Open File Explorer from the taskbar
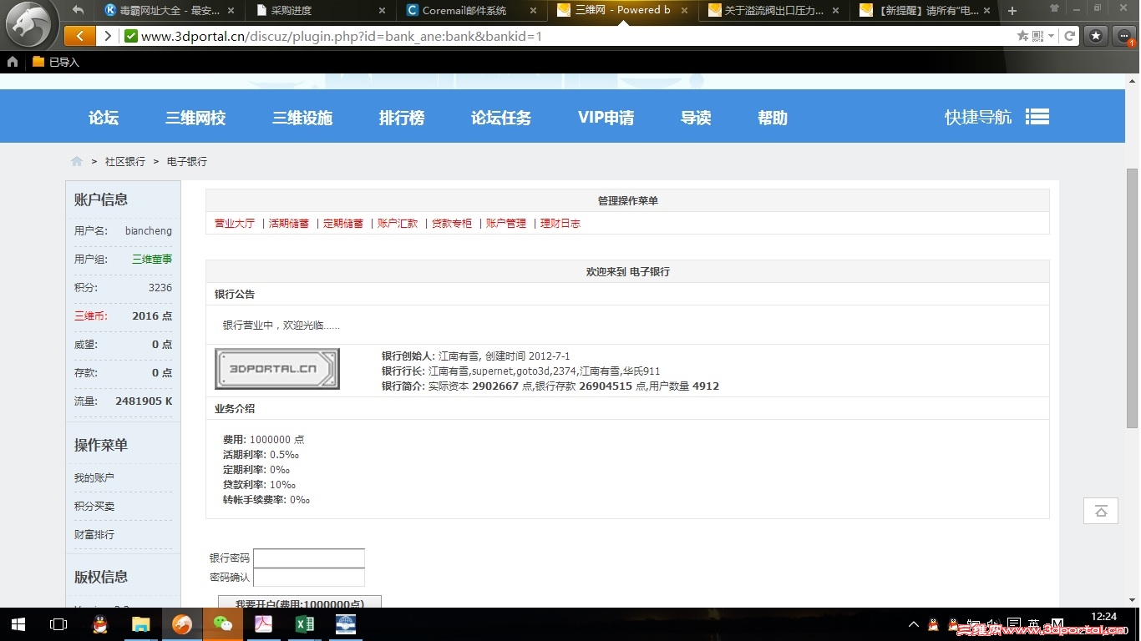Screen dimensions: 1141x641 (x=140, y=624)
